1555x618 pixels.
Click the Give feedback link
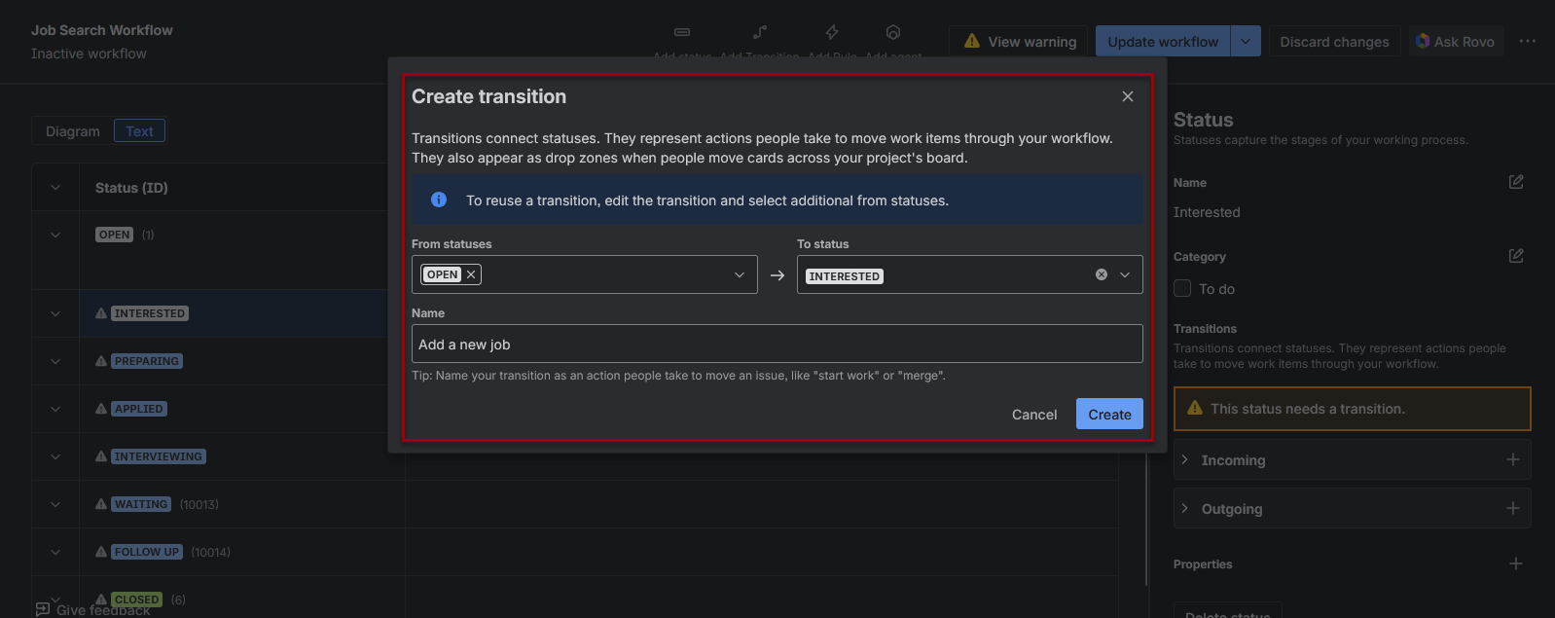click(93, 610)
